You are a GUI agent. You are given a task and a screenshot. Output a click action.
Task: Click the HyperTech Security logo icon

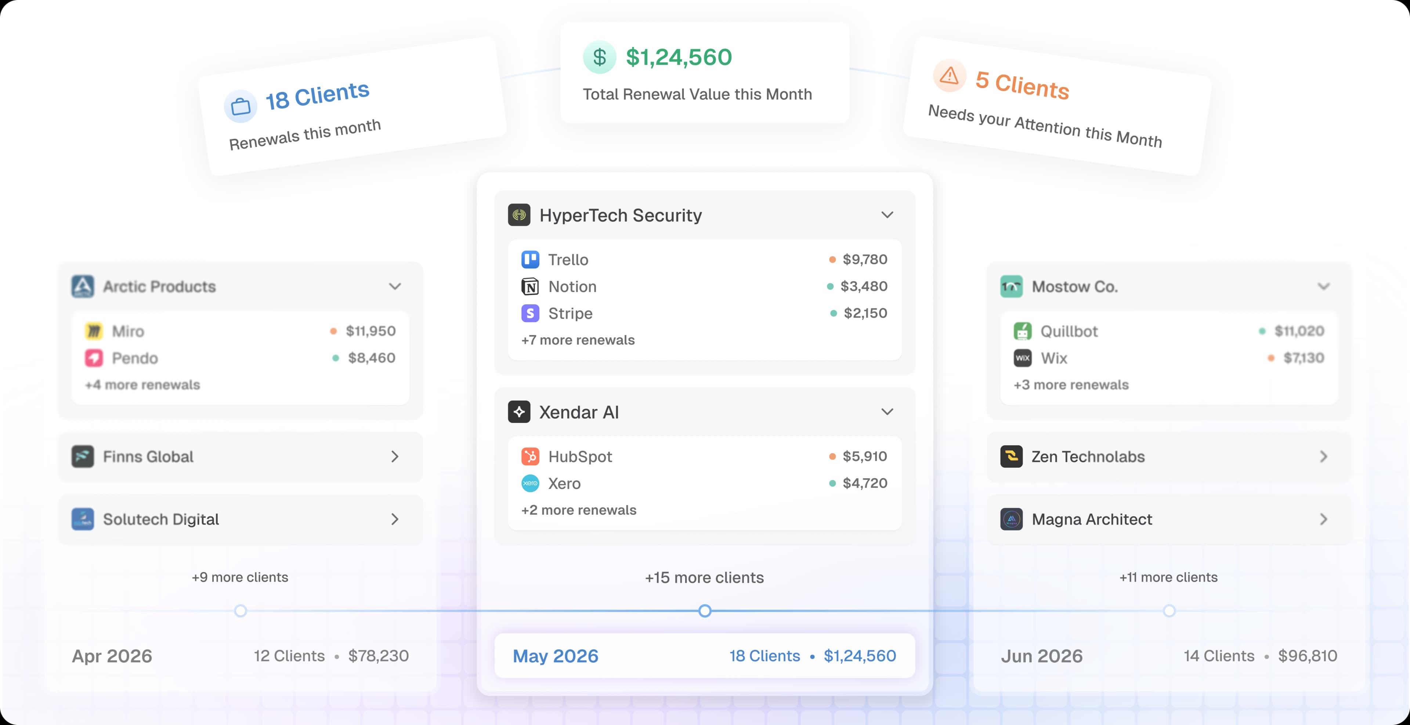pos(519,215)
